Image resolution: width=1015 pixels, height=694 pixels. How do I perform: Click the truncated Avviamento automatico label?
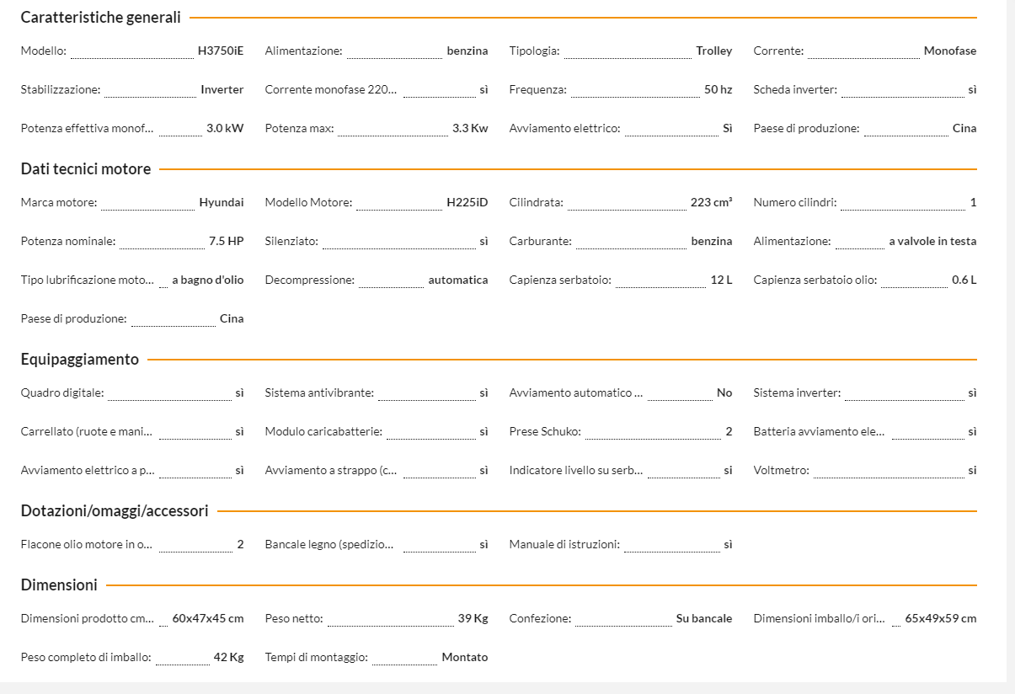pos(576,392)
